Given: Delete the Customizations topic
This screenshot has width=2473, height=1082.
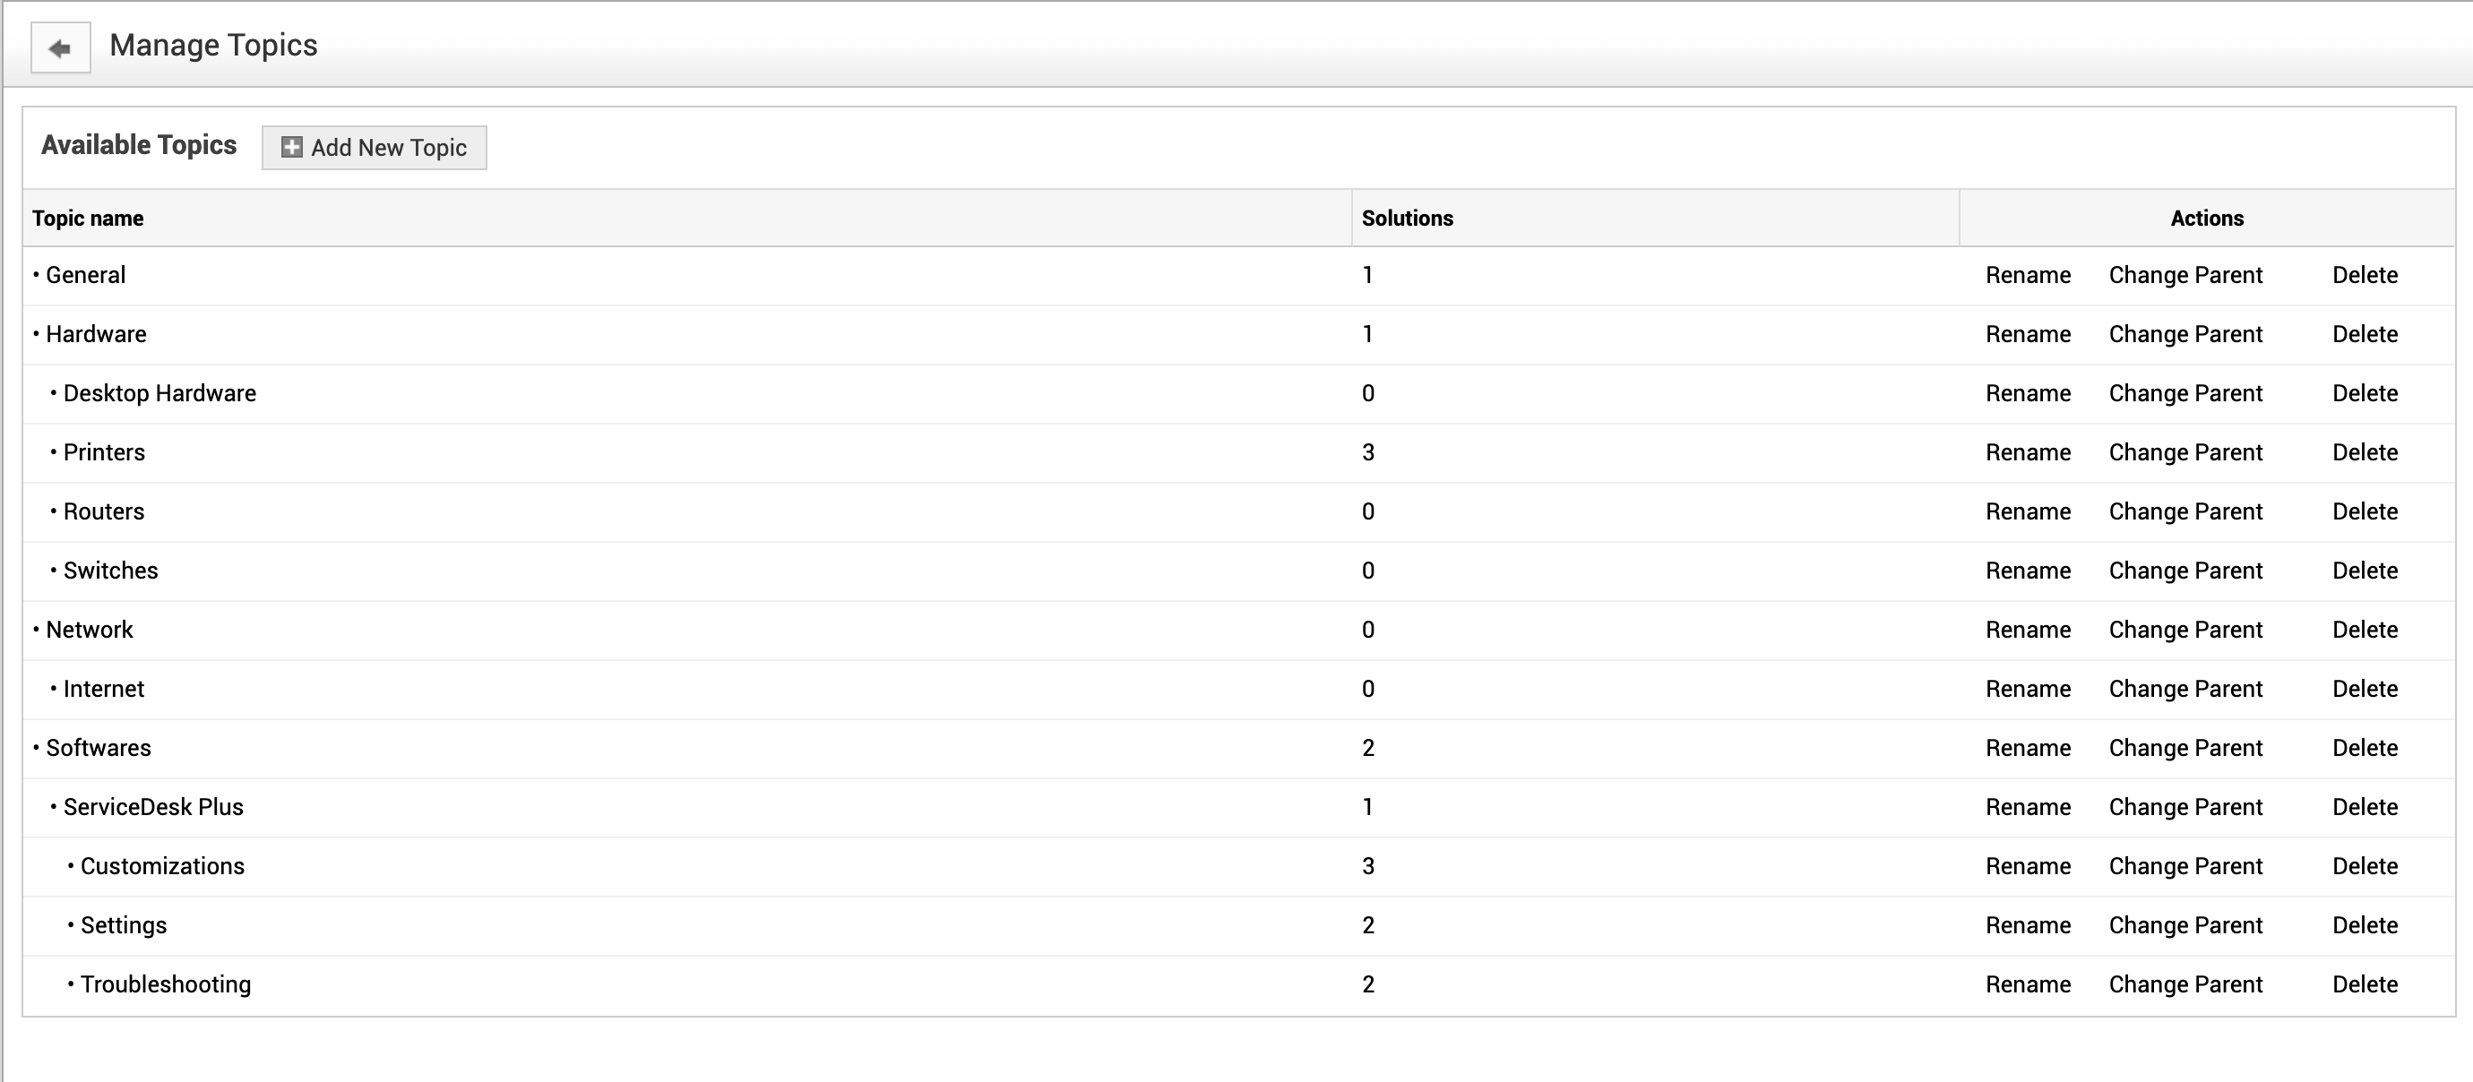Looking at the screenshot, I should tap(2365, 867).
